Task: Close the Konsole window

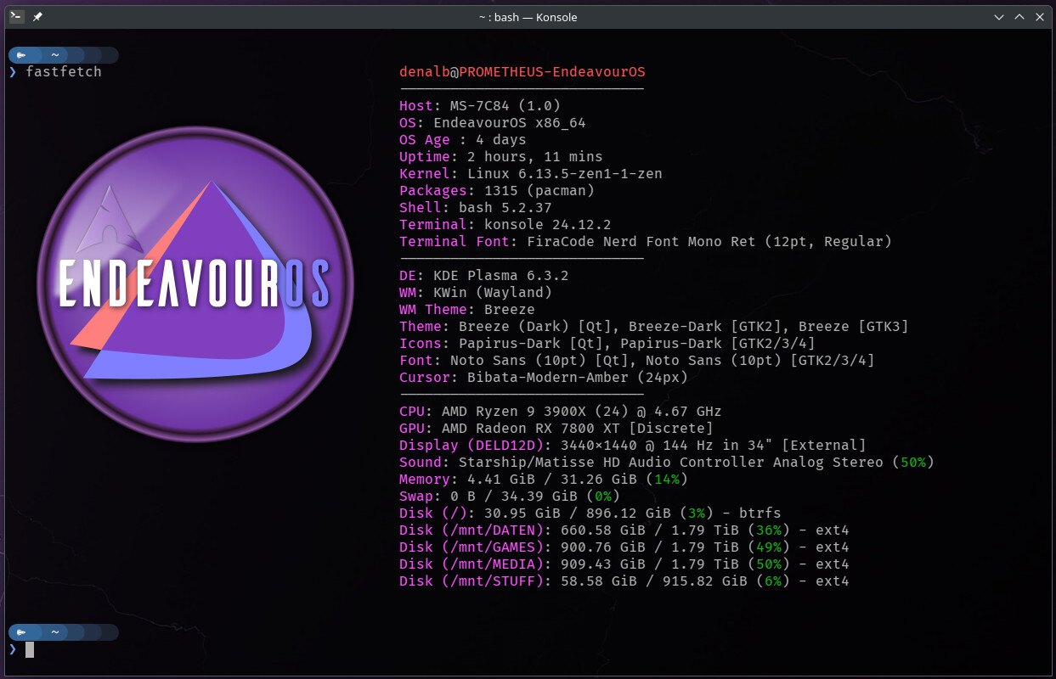Action: 1039,16
